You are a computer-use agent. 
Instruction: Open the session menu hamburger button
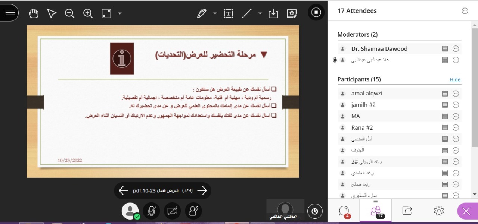10,13
